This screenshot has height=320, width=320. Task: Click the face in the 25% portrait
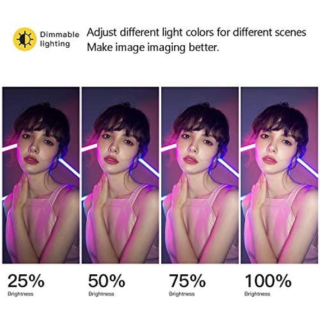click(x=37, y=150)
